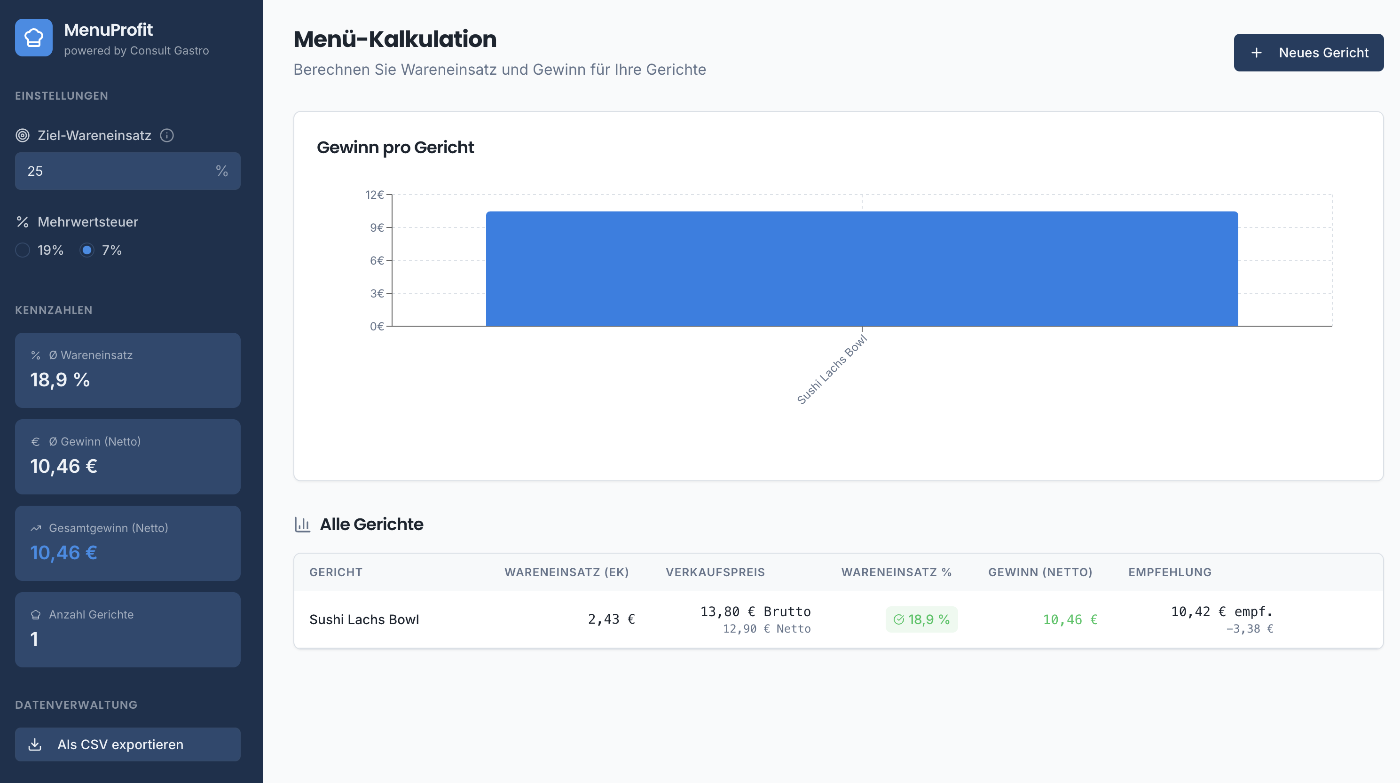
Task: Select the 7% Mehrwertsteuer option
Action: click(87, 251)
